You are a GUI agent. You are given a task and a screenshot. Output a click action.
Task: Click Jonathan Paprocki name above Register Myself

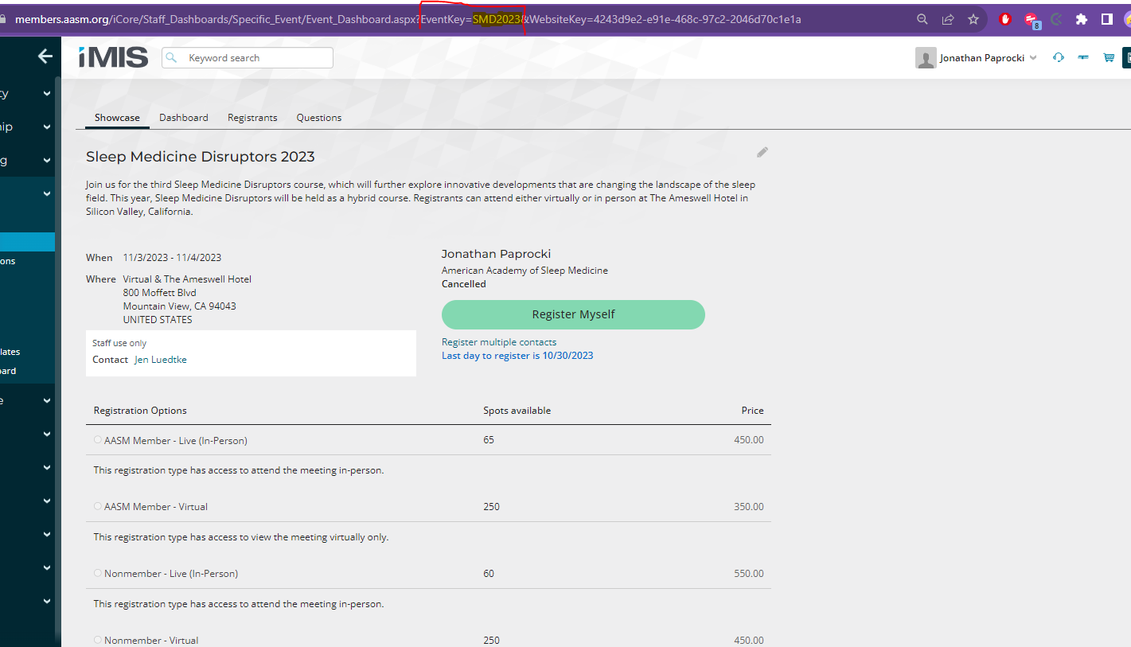497,254
